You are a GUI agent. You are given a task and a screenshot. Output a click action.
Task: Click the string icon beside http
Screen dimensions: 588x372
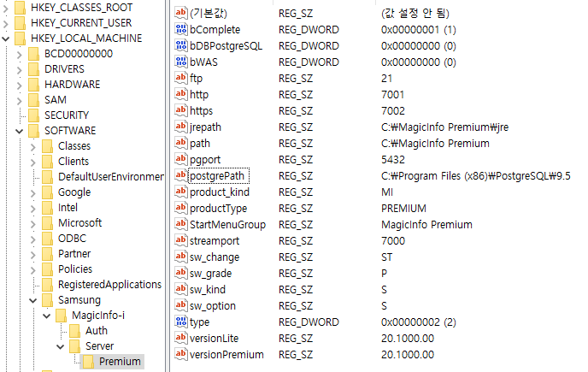click(x=180, y=94)
